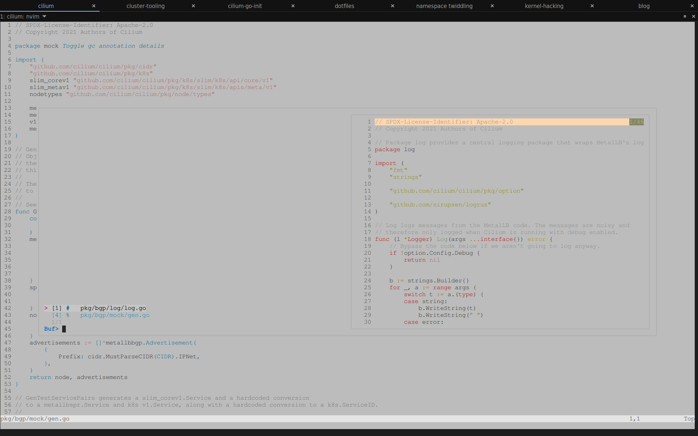Click the maximize pane icon in the title bar
The height and width of the screenshot is (436, 698).
pyautogui.click(x=685, y=16)
